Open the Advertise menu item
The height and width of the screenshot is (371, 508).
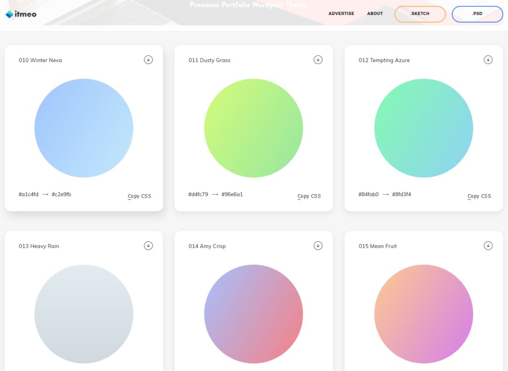[341, 14]
